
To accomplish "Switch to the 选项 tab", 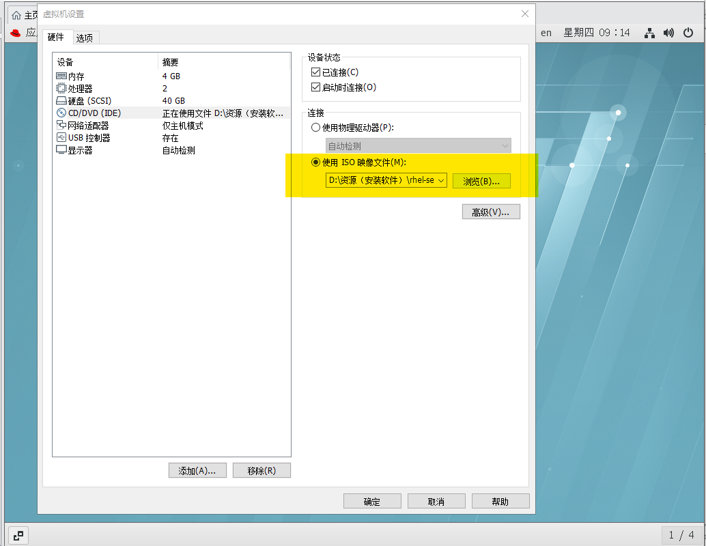I will 85,38.
